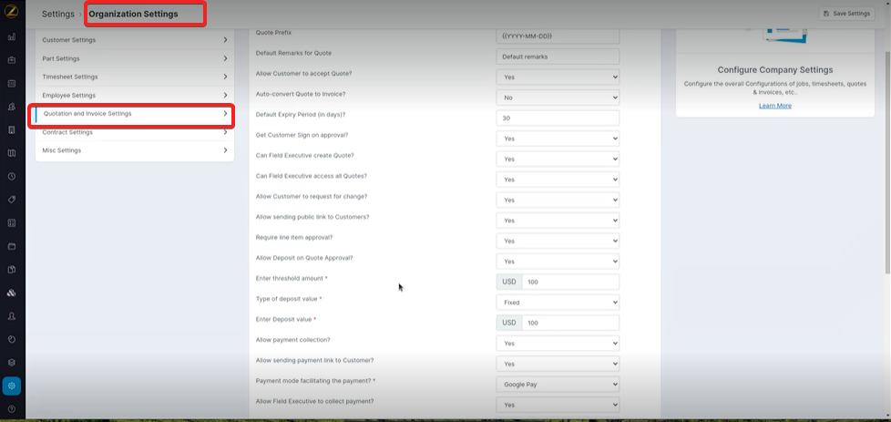Open the payment mode Google Pay dropdown
Image resolution: width=891 pixels, height=422 pixels.
tap(558, 385)
